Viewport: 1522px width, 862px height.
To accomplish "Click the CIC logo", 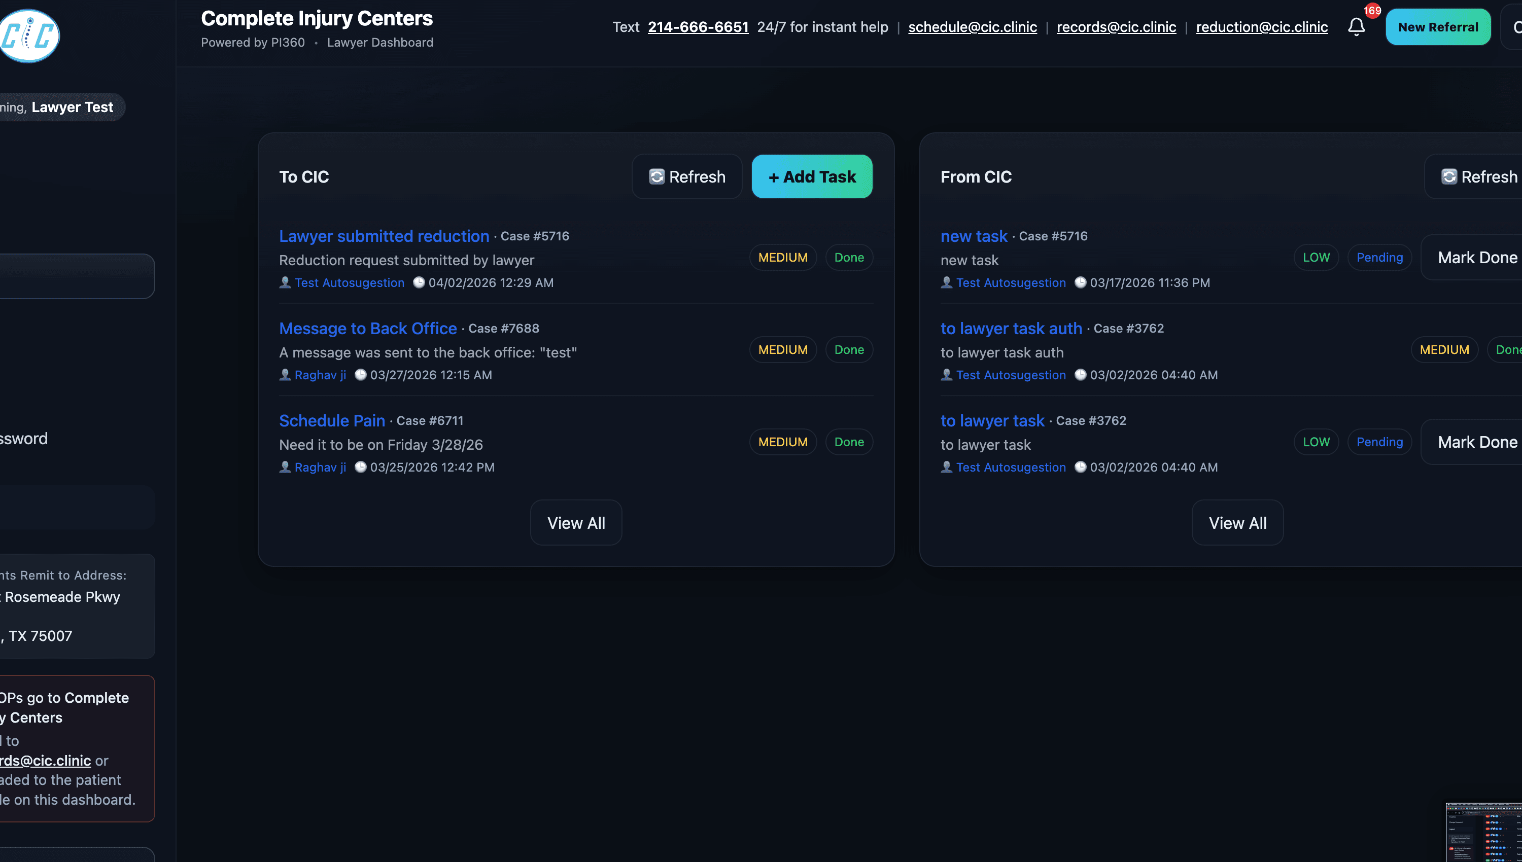I will (x=28, y=35).
